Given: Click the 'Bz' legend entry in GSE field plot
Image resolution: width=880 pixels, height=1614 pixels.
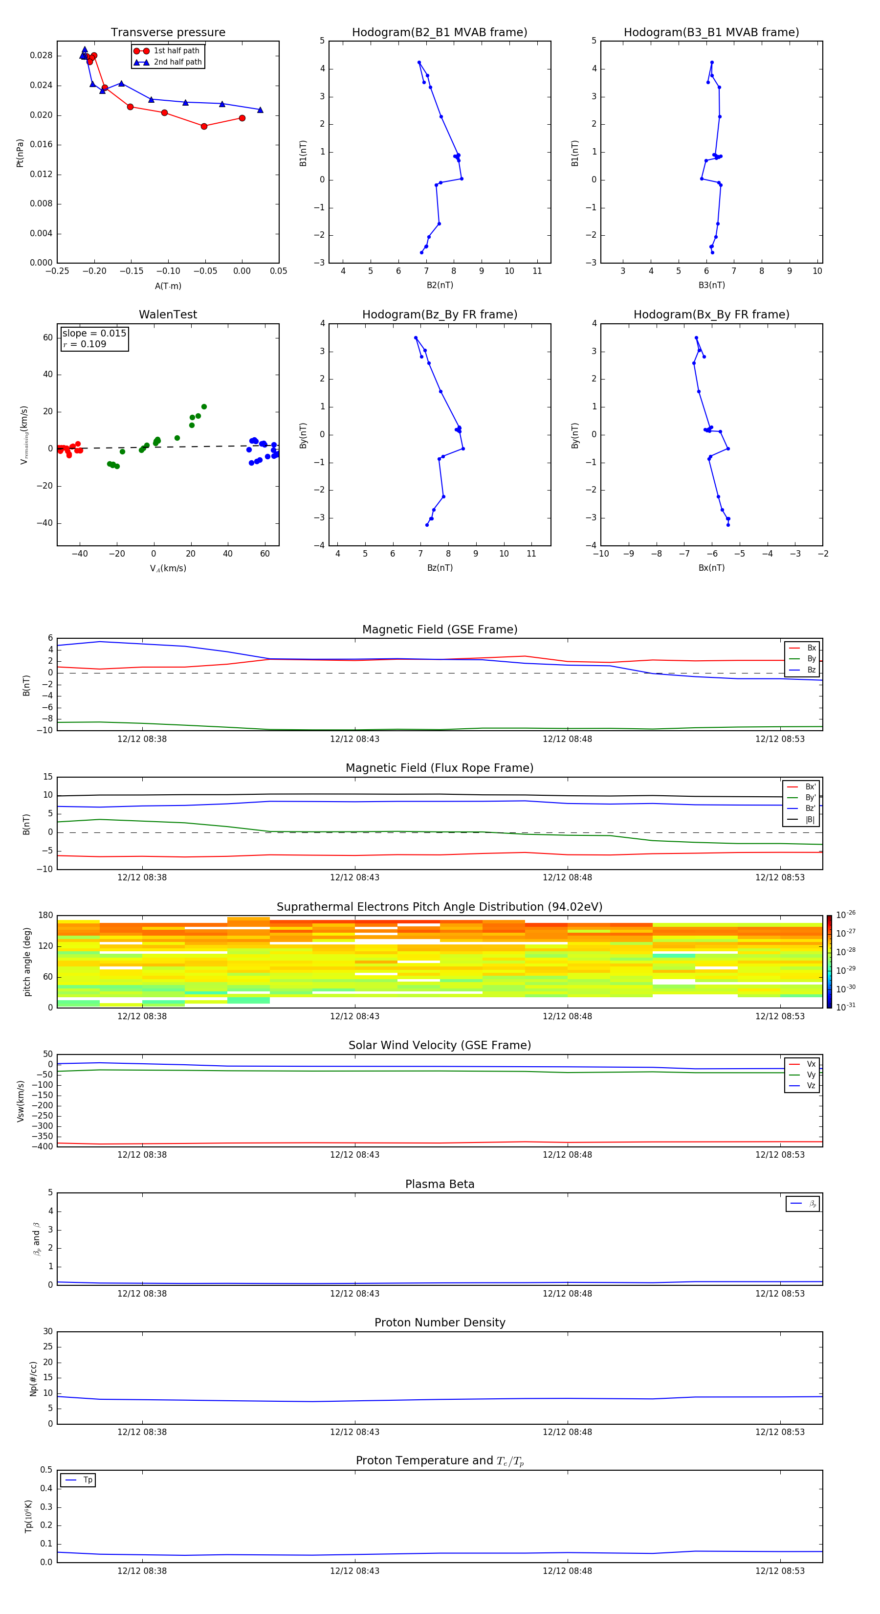Looking at the screenshot, I should pyautogui.click(x=802, y=671).
